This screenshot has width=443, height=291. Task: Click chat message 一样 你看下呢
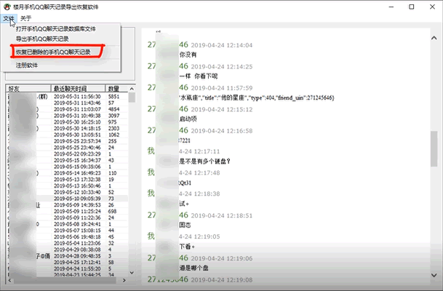click(x=199, y=76)
